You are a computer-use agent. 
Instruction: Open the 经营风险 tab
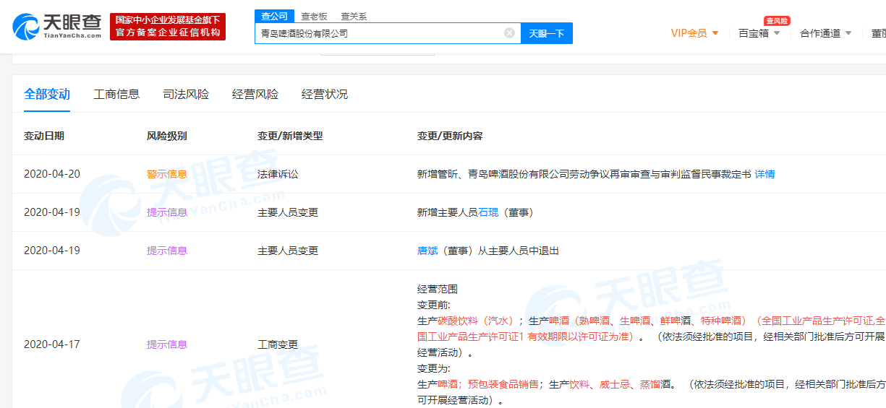point(255,95)
